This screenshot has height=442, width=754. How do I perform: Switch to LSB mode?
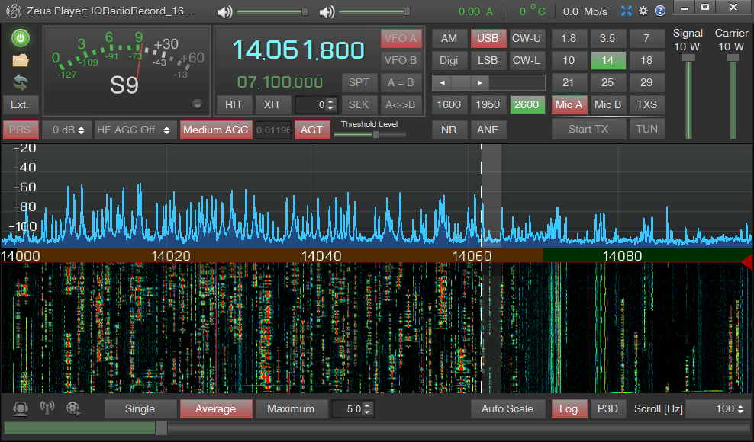pos(488,61)
